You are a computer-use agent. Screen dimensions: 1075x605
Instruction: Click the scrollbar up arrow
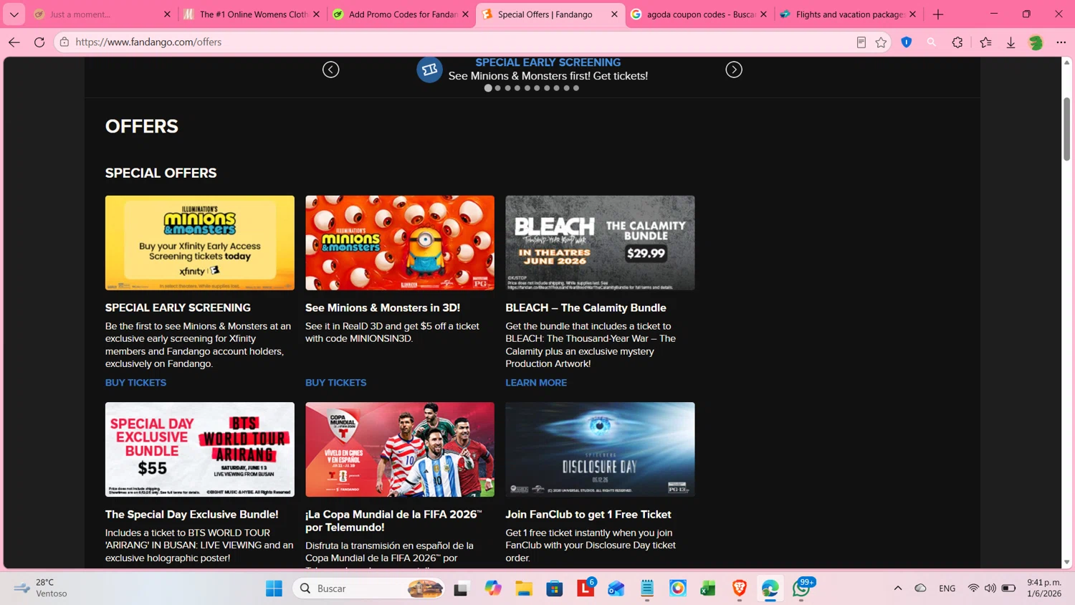pyautogui.click(x=1066, y=62)
